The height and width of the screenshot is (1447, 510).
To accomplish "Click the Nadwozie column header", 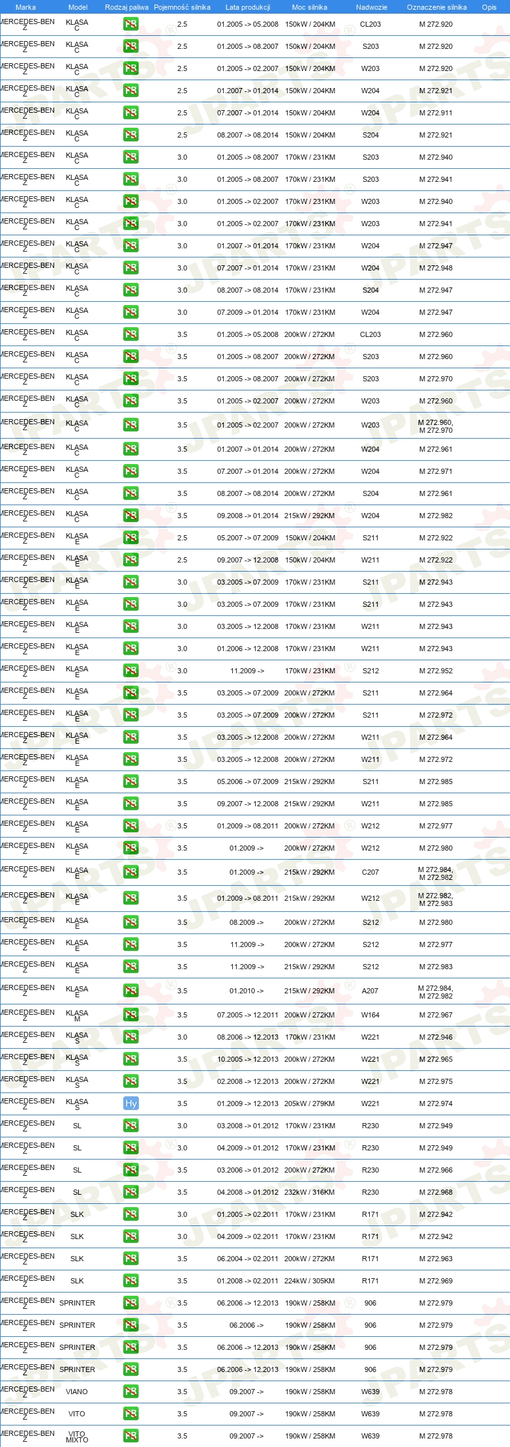I will coord(371,7).
